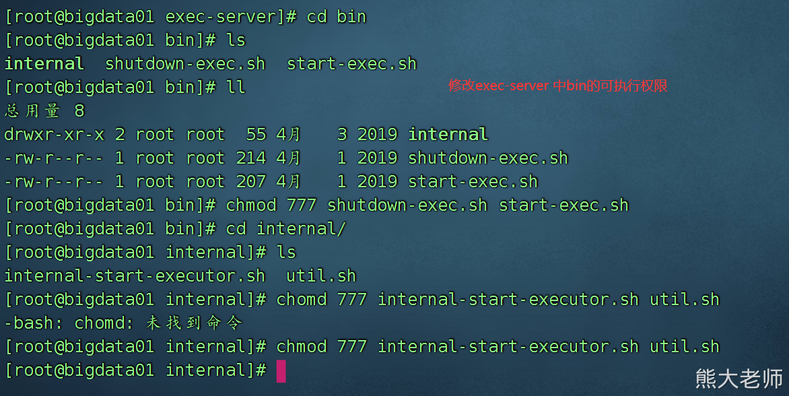Click the misspelled "chomd" command word
Viewport: 789px width, 396px height.
301,300
